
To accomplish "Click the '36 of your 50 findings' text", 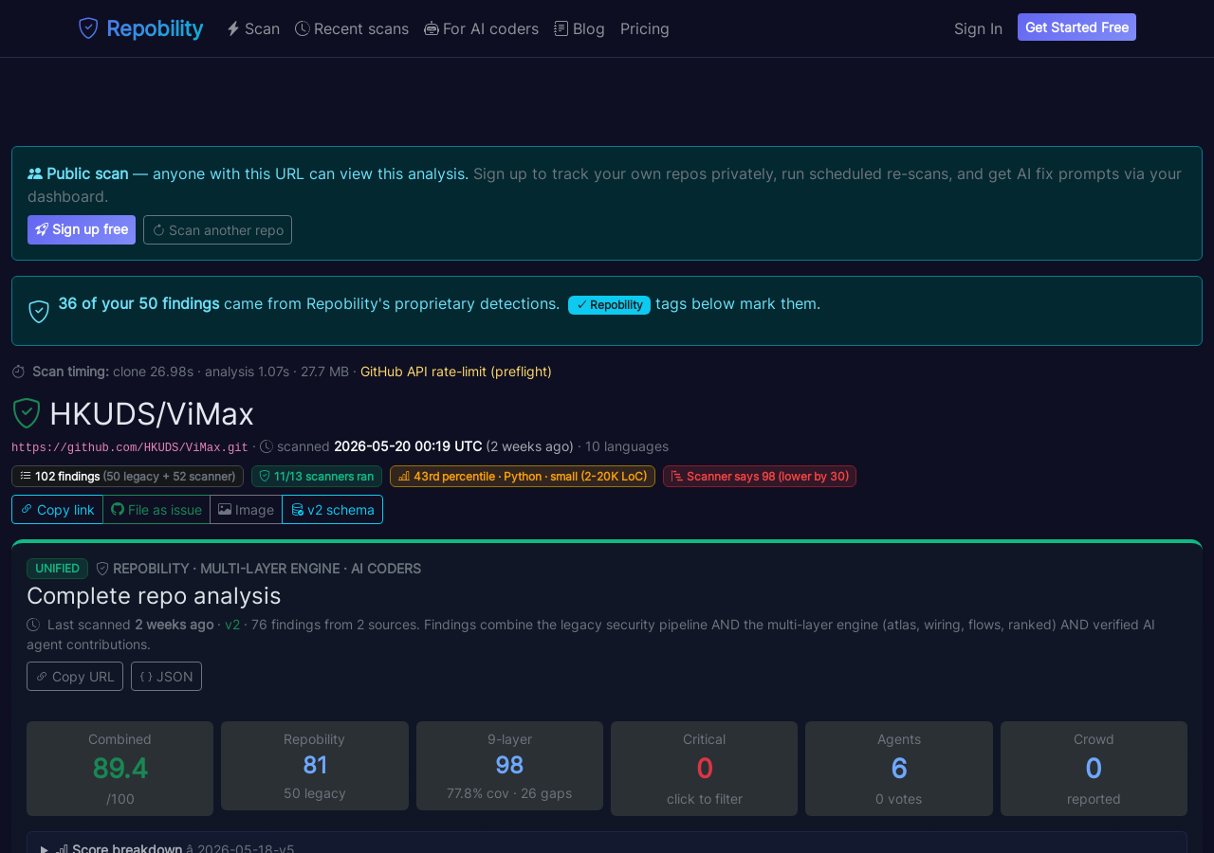I will [138, 303].
